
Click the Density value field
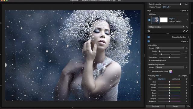(186, 51)
